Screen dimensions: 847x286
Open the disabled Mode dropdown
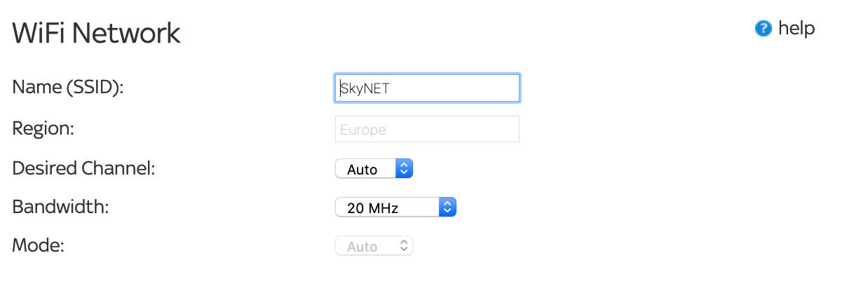point(374,247)
